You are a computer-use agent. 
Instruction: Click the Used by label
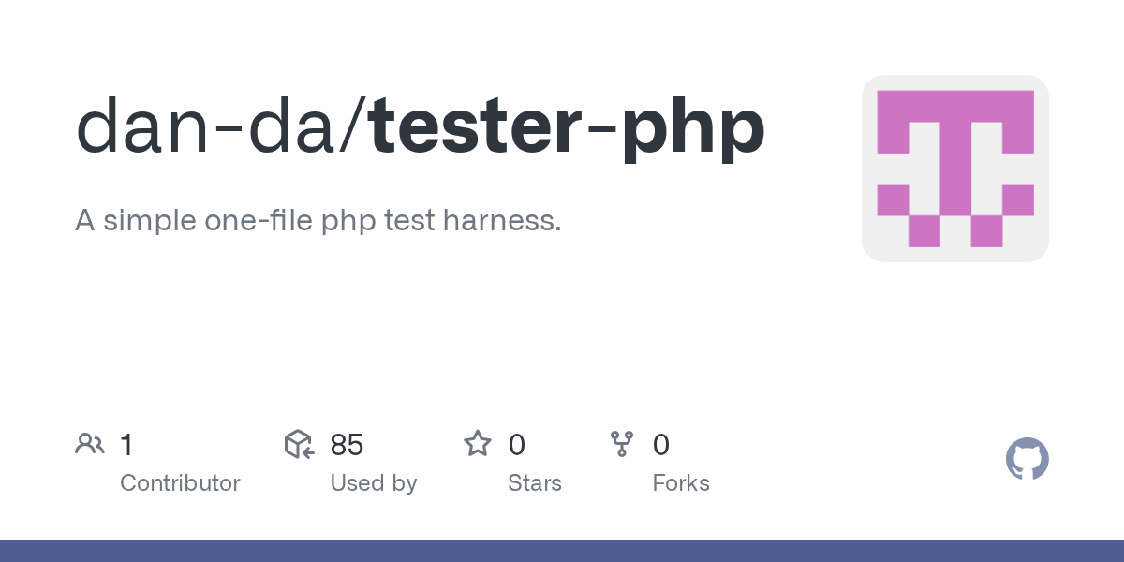point(373,483)
